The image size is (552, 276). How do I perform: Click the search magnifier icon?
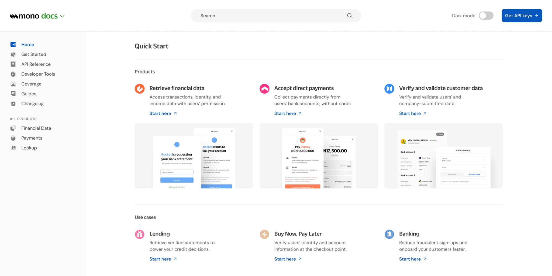tap(349, 15)
